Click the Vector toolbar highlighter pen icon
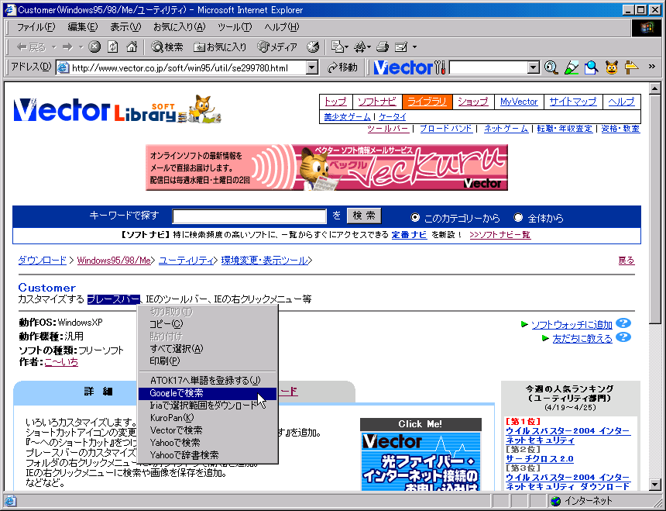The width and height of the screenshot is (666, 511). tap(572, 67)
